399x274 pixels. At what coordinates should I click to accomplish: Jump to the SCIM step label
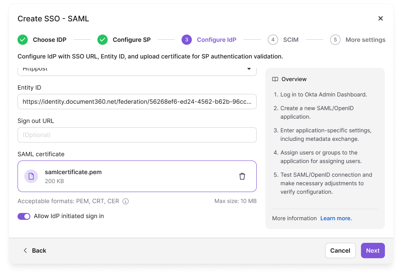(x=291, y=40)
